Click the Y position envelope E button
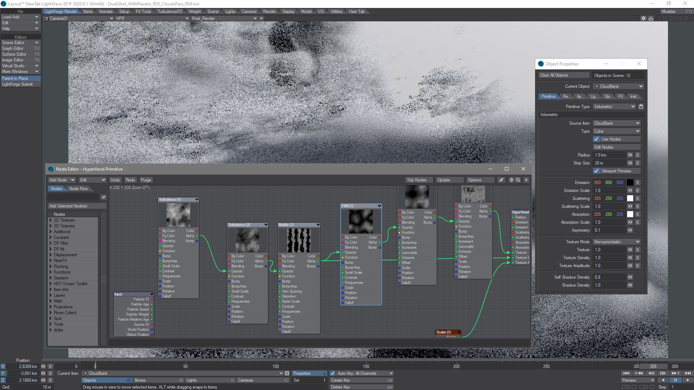 pos(51,373)
